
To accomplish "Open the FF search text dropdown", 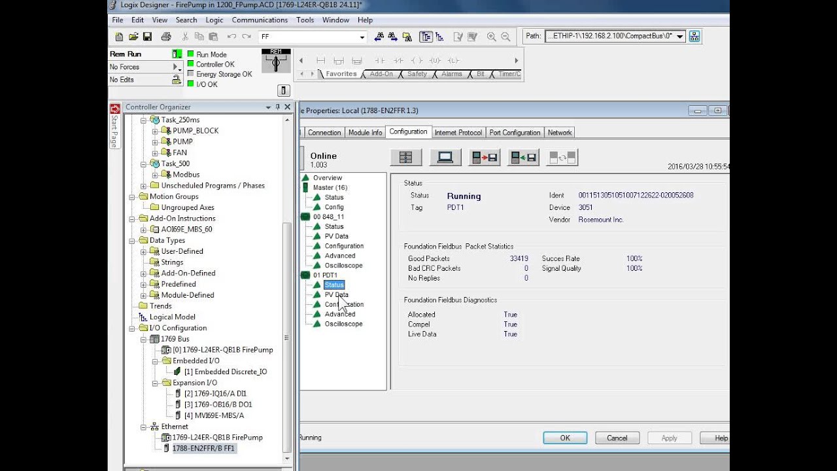I will 362,37.
